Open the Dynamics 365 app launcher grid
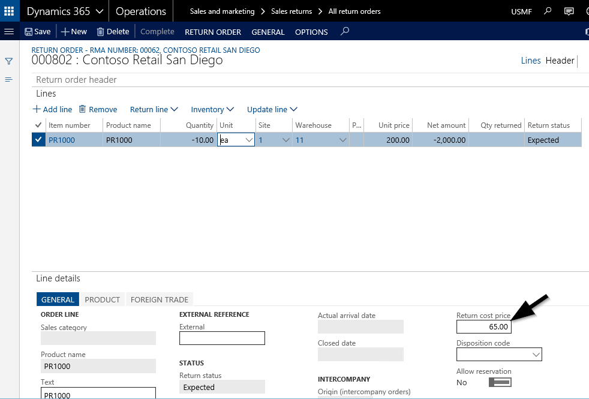The height and width of the screenshot is (399, 589). [x=9, y=11]
